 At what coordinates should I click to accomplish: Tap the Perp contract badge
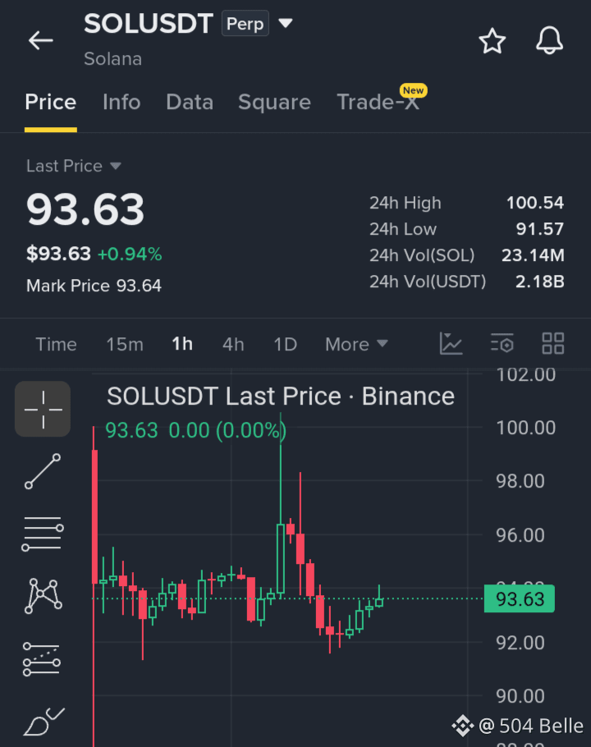tap(245, 23)
